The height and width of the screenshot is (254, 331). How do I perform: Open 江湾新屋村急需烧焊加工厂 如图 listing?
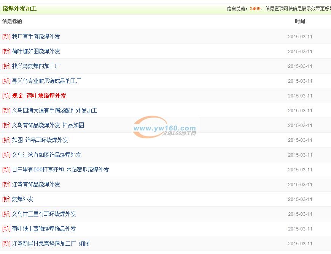[x=51, y=244]
